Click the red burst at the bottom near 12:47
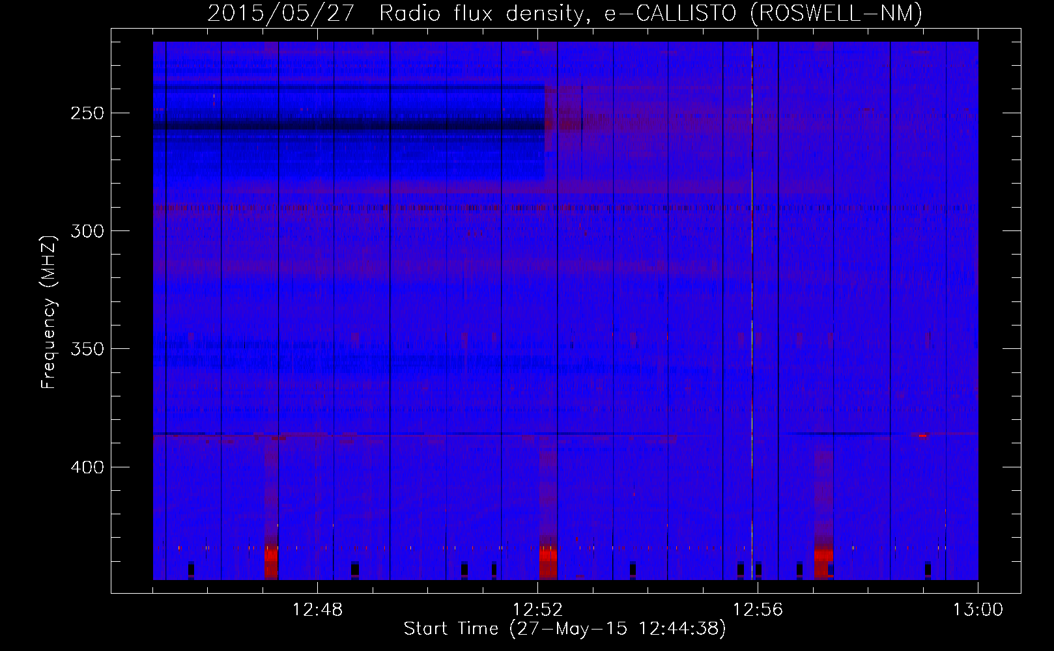 tap(271, 563)
